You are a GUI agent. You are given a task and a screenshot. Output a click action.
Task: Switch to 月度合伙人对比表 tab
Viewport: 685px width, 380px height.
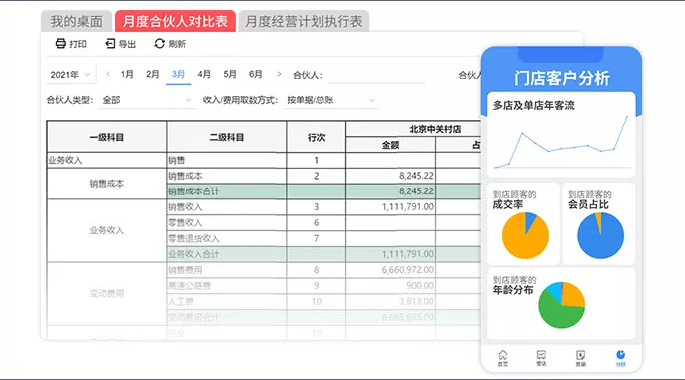(x=175, y=21)
